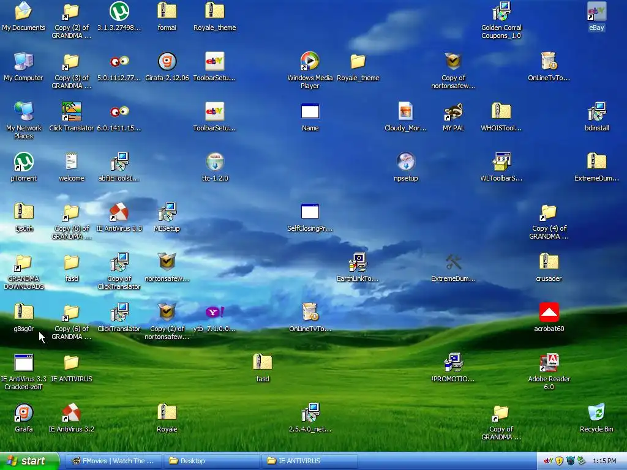
Task: Select the acrobat60 icon
Action: (549, 312)
